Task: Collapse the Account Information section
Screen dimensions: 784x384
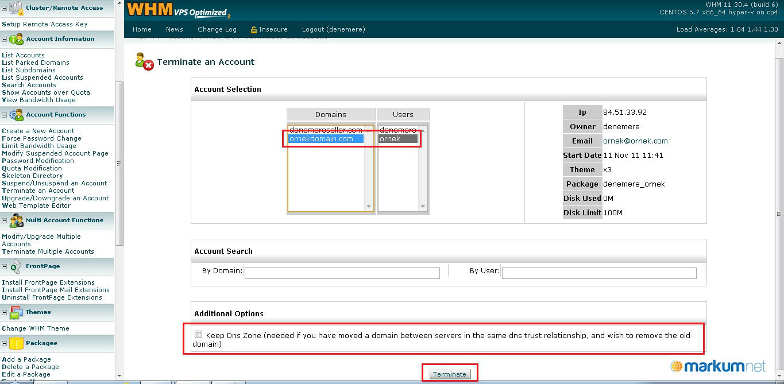Action: point(5,39)
